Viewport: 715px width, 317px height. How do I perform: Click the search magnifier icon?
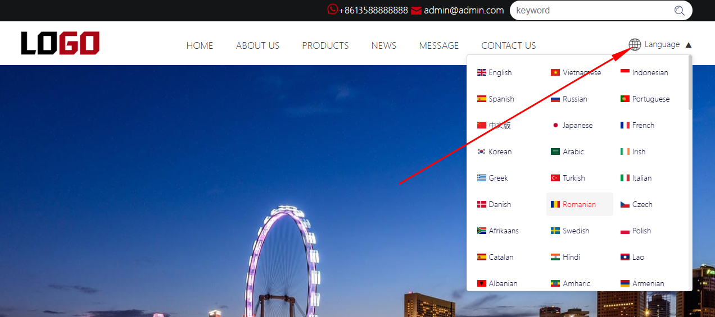click(679, 10)
